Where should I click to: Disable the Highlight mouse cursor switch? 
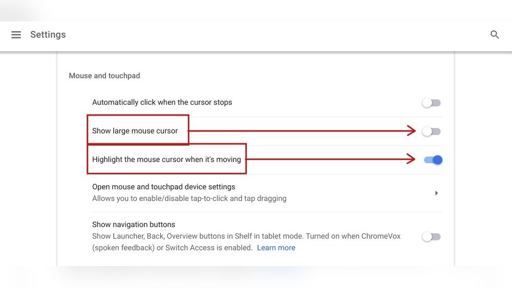point(433,160)
